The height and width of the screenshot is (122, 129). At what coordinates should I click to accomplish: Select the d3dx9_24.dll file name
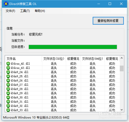20,72
